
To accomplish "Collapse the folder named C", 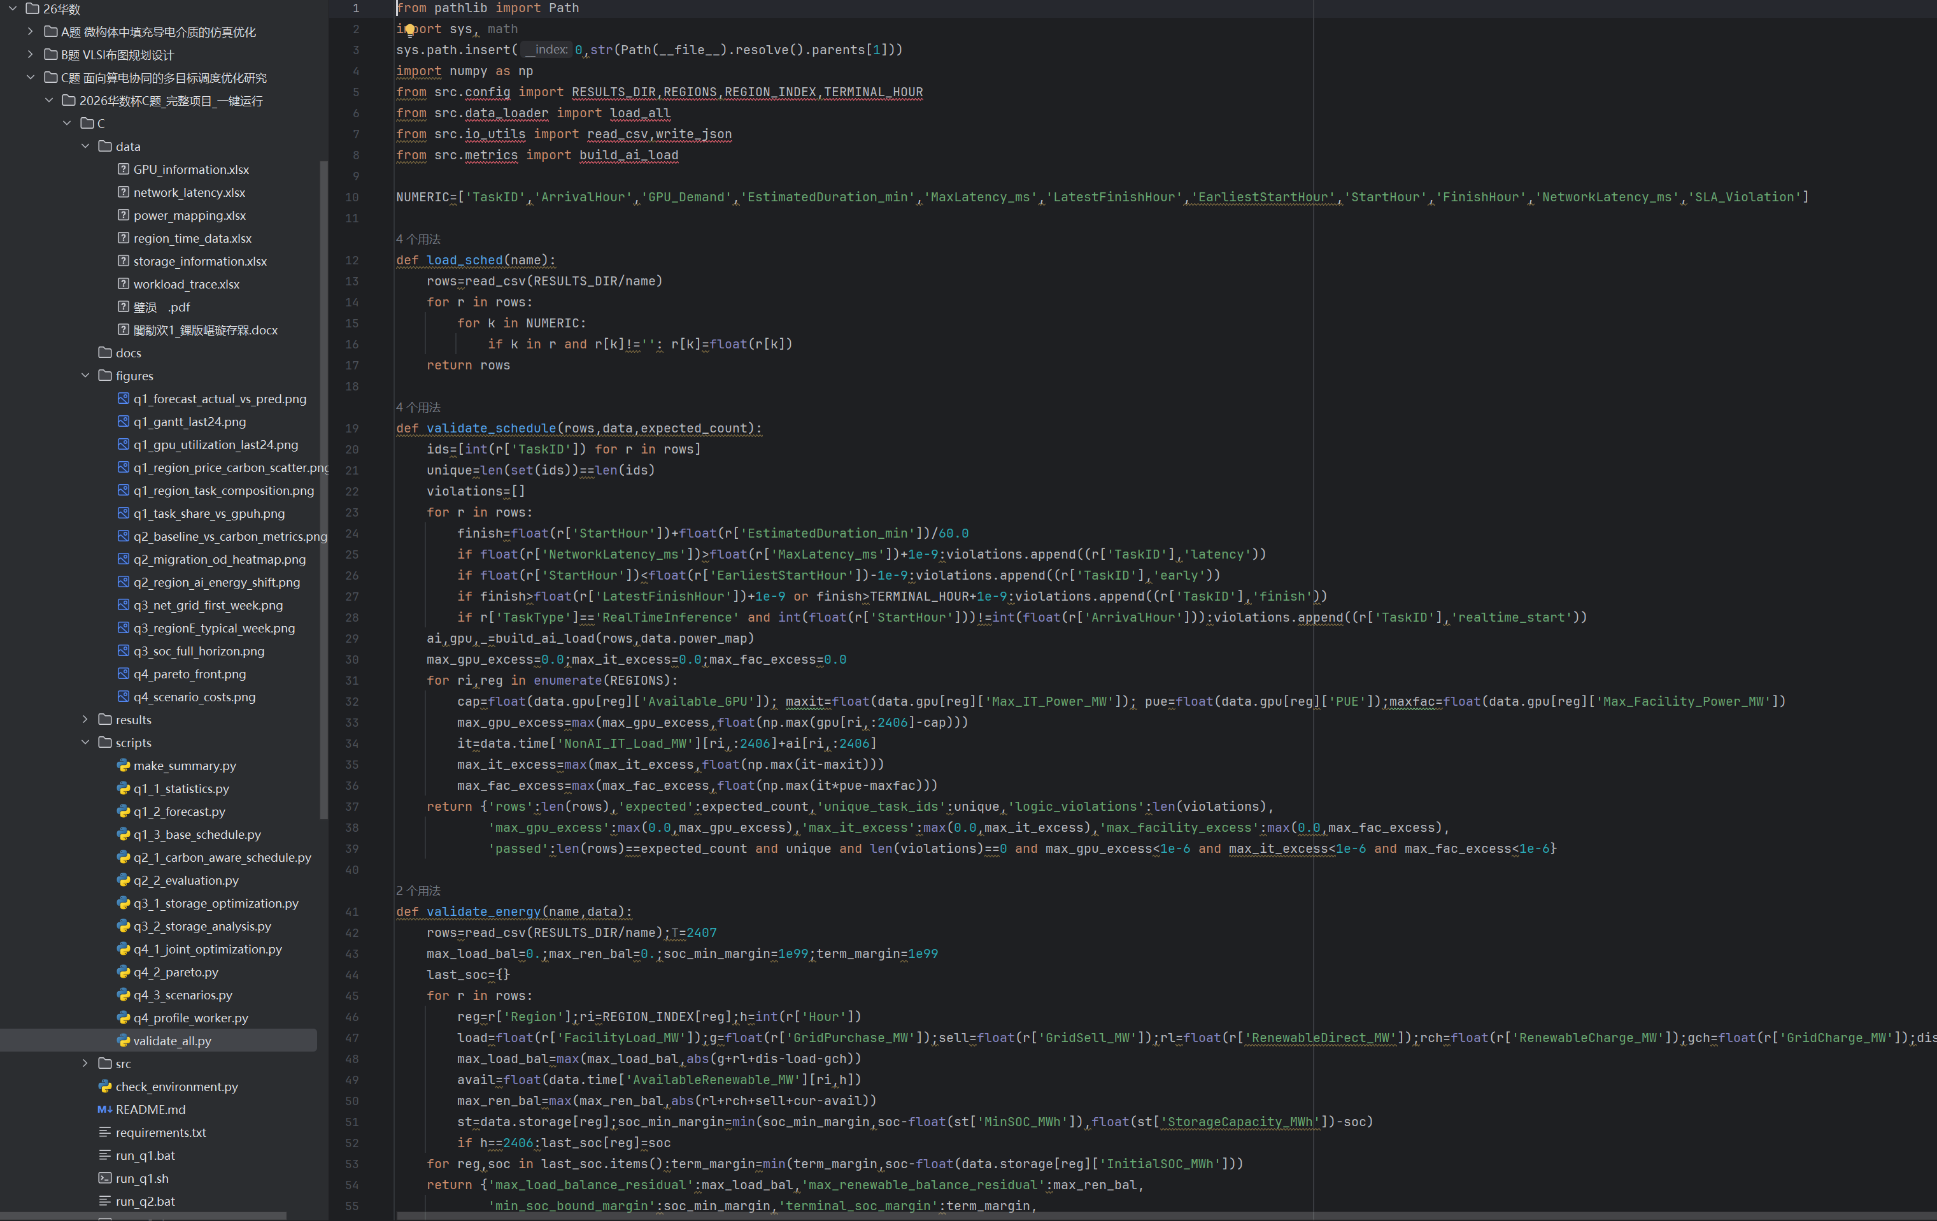I will (x=67, y=123).
